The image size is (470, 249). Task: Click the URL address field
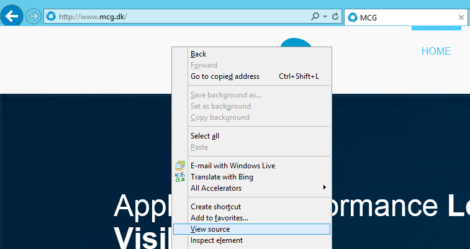[180, 17]
